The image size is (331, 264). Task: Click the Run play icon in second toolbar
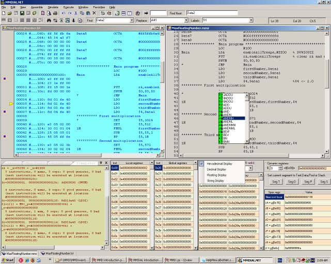click(x=10, y=20)
